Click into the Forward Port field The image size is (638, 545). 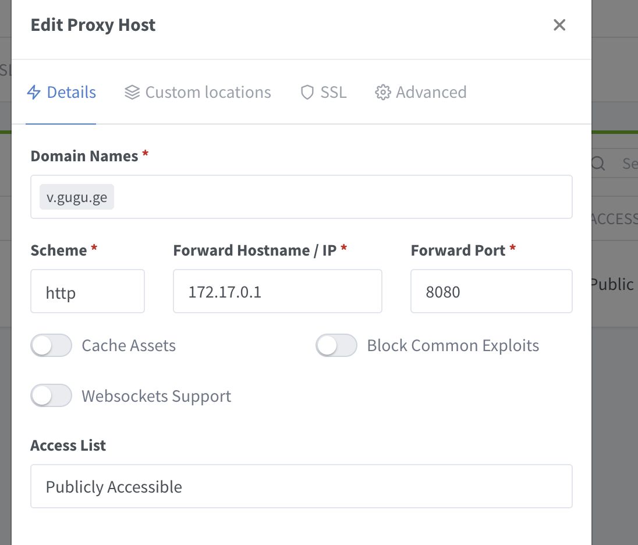491,291
